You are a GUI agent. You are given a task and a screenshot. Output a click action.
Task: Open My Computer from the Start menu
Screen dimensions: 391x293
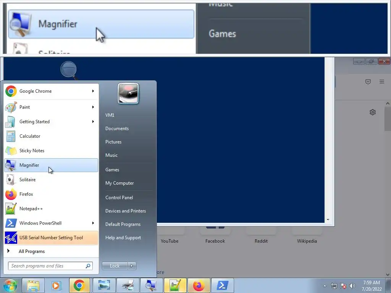(120, 183)
